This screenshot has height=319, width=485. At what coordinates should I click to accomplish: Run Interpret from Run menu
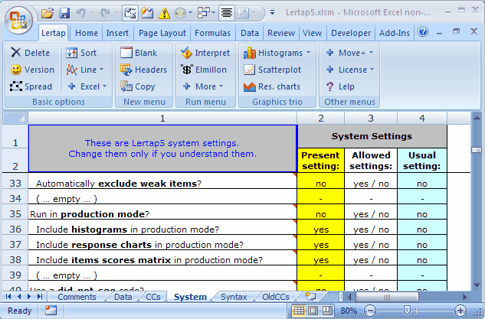(x=205, y=53)
